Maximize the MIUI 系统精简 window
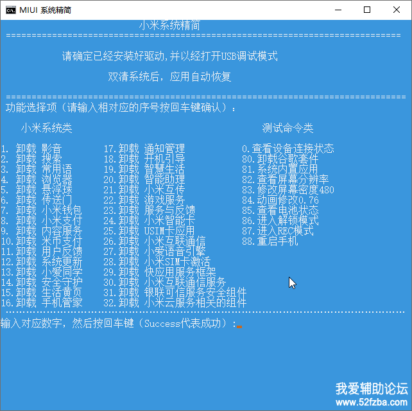This screenshot has height=411, width=412. click(x=367, y=10)
